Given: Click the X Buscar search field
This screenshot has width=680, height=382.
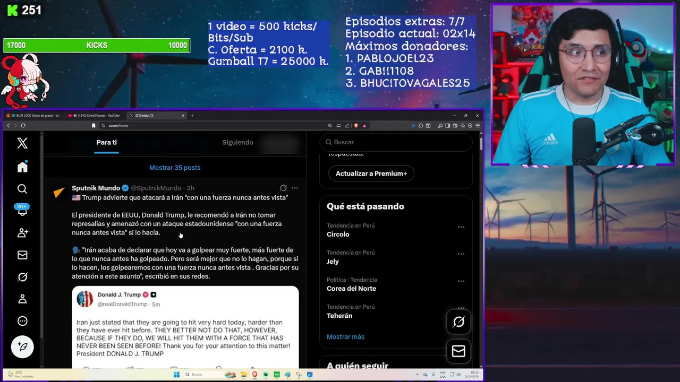Looking at the screenshot, I should pos(396,142).
